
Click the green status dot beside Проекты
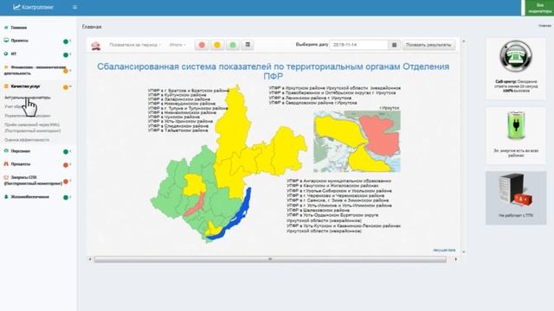[x=66, y=41]
